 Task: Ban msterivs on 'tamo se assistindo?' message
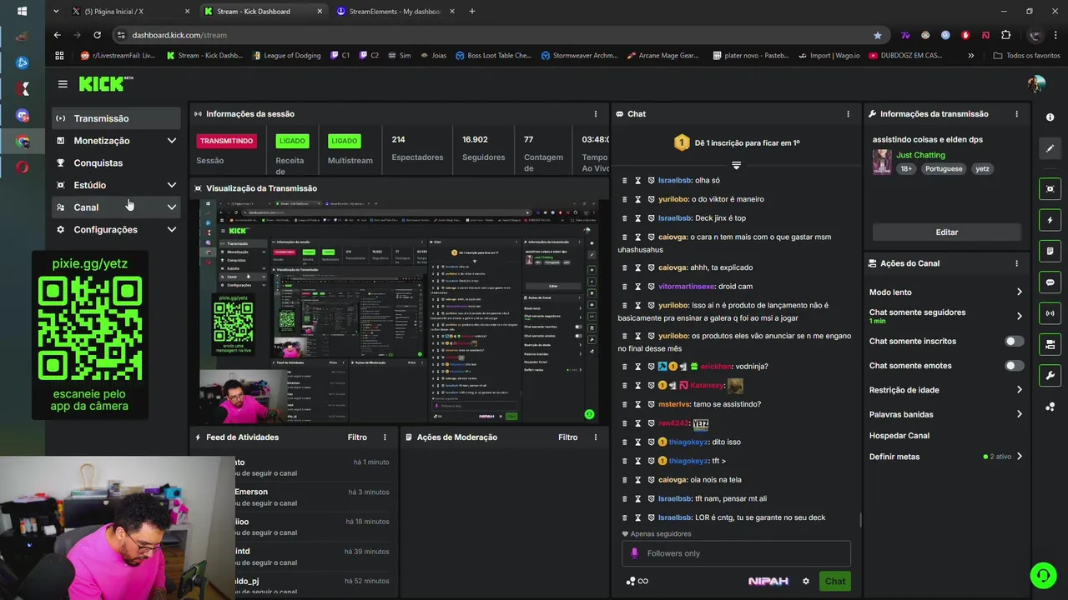651,404
